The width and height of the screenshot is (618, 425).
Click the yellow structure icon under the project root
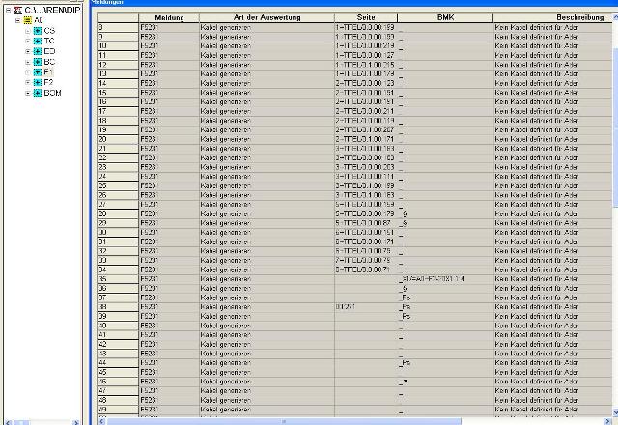[x=27, y=20]
